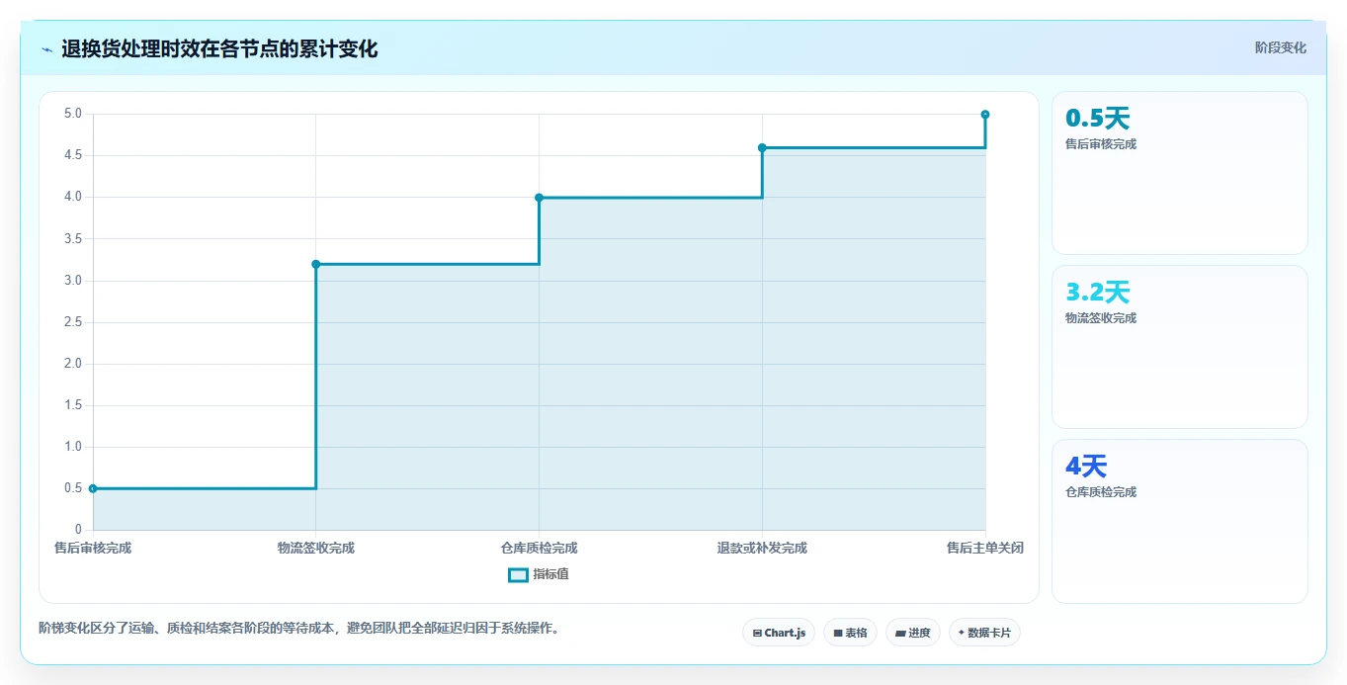Click the 售后主单关闭 x-axis label
This screenshot has height=685, width=1347.
(x=984, y=548)
